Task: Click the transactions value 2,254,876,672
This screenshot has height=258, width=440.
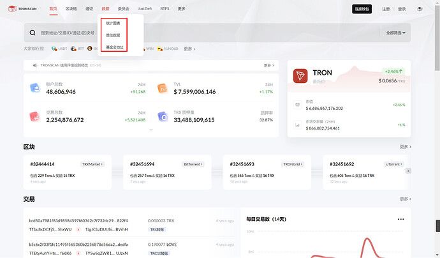Action: (65, 119)
